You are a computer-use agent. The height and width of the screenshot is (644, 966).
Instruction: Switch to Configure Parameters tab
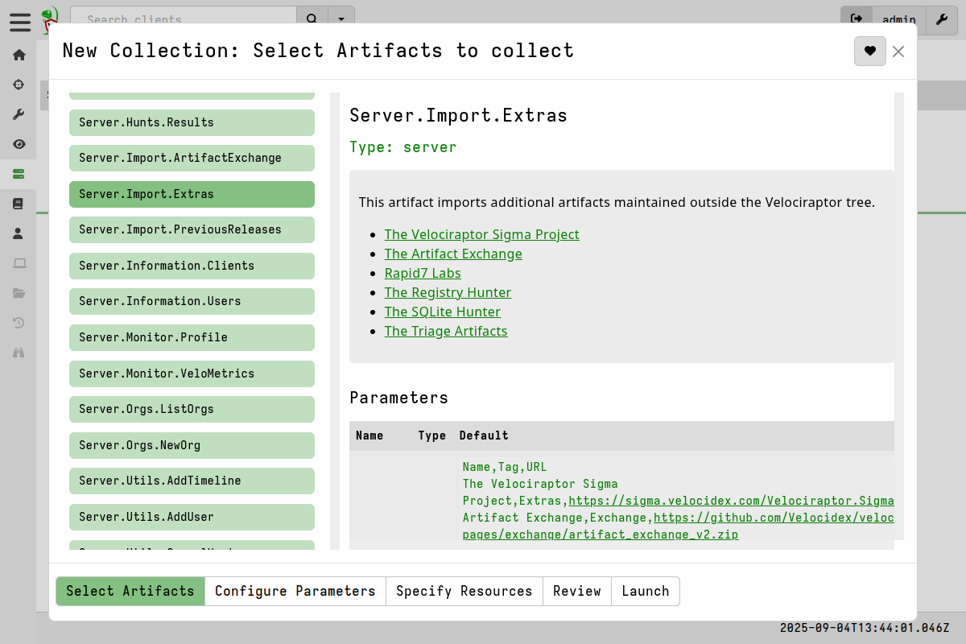point(295,591)
